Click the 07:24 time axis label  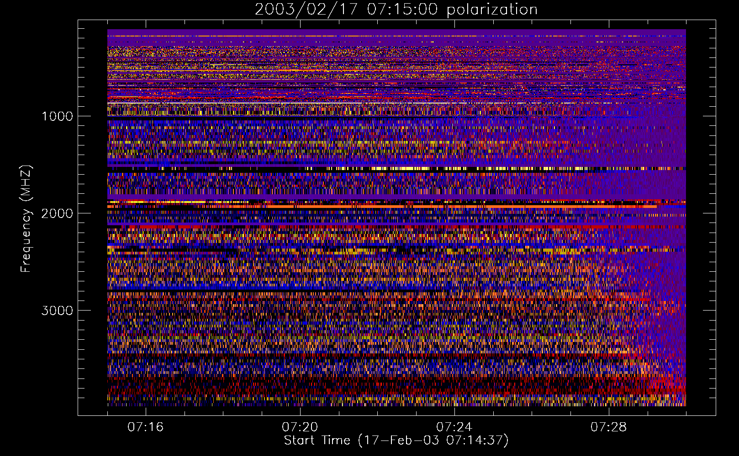click(x=454, y=427)
